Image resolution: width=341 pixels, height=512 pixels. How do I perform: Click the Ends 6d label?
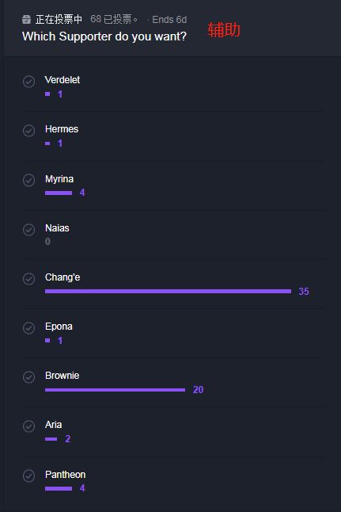coord(169,20)
